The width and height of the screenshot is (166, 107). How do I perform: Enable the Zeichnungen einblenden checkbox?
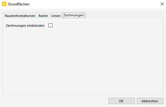[x=50, y=26]
